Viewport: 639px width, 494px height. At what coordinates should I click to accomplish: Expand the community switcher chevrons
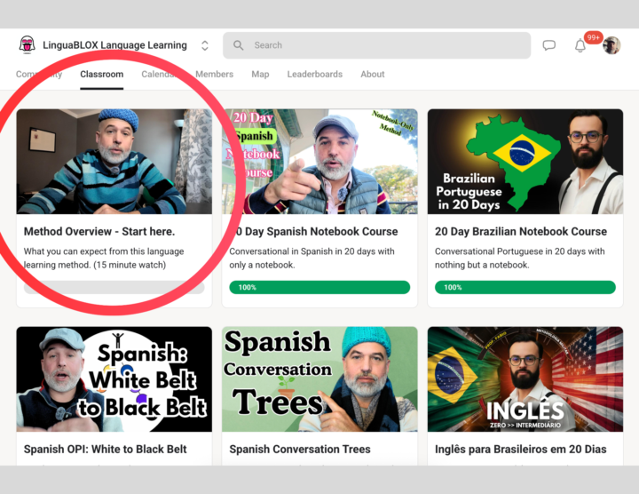(x=205, y=45)
